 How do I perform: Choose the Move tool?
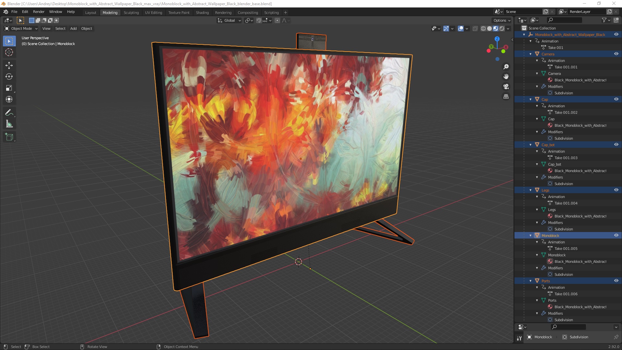9,65
